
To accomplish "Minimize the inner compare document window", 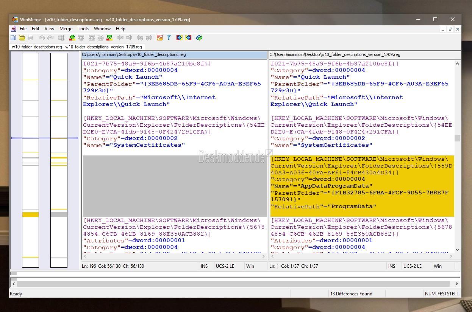I will tap(443, 29).
